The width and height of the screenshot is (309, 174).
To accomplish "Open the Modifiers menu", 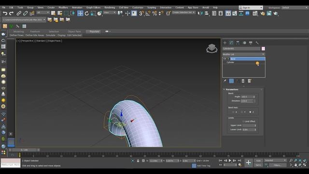I will coord(63,8).
